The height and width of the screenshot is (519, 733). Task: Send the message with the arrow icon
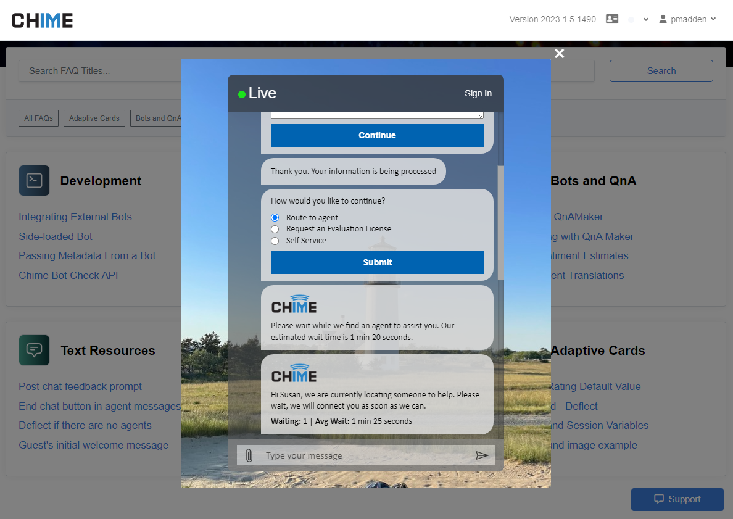[x=482, y=455]
